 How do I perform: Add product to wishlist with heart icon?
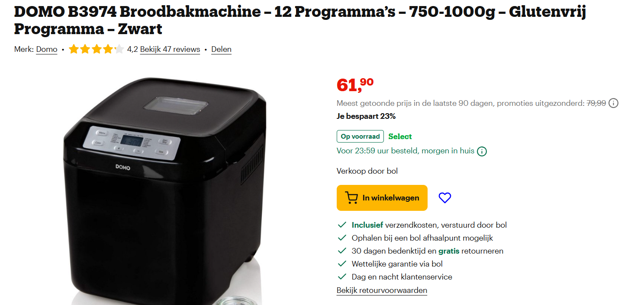point(444,198)
